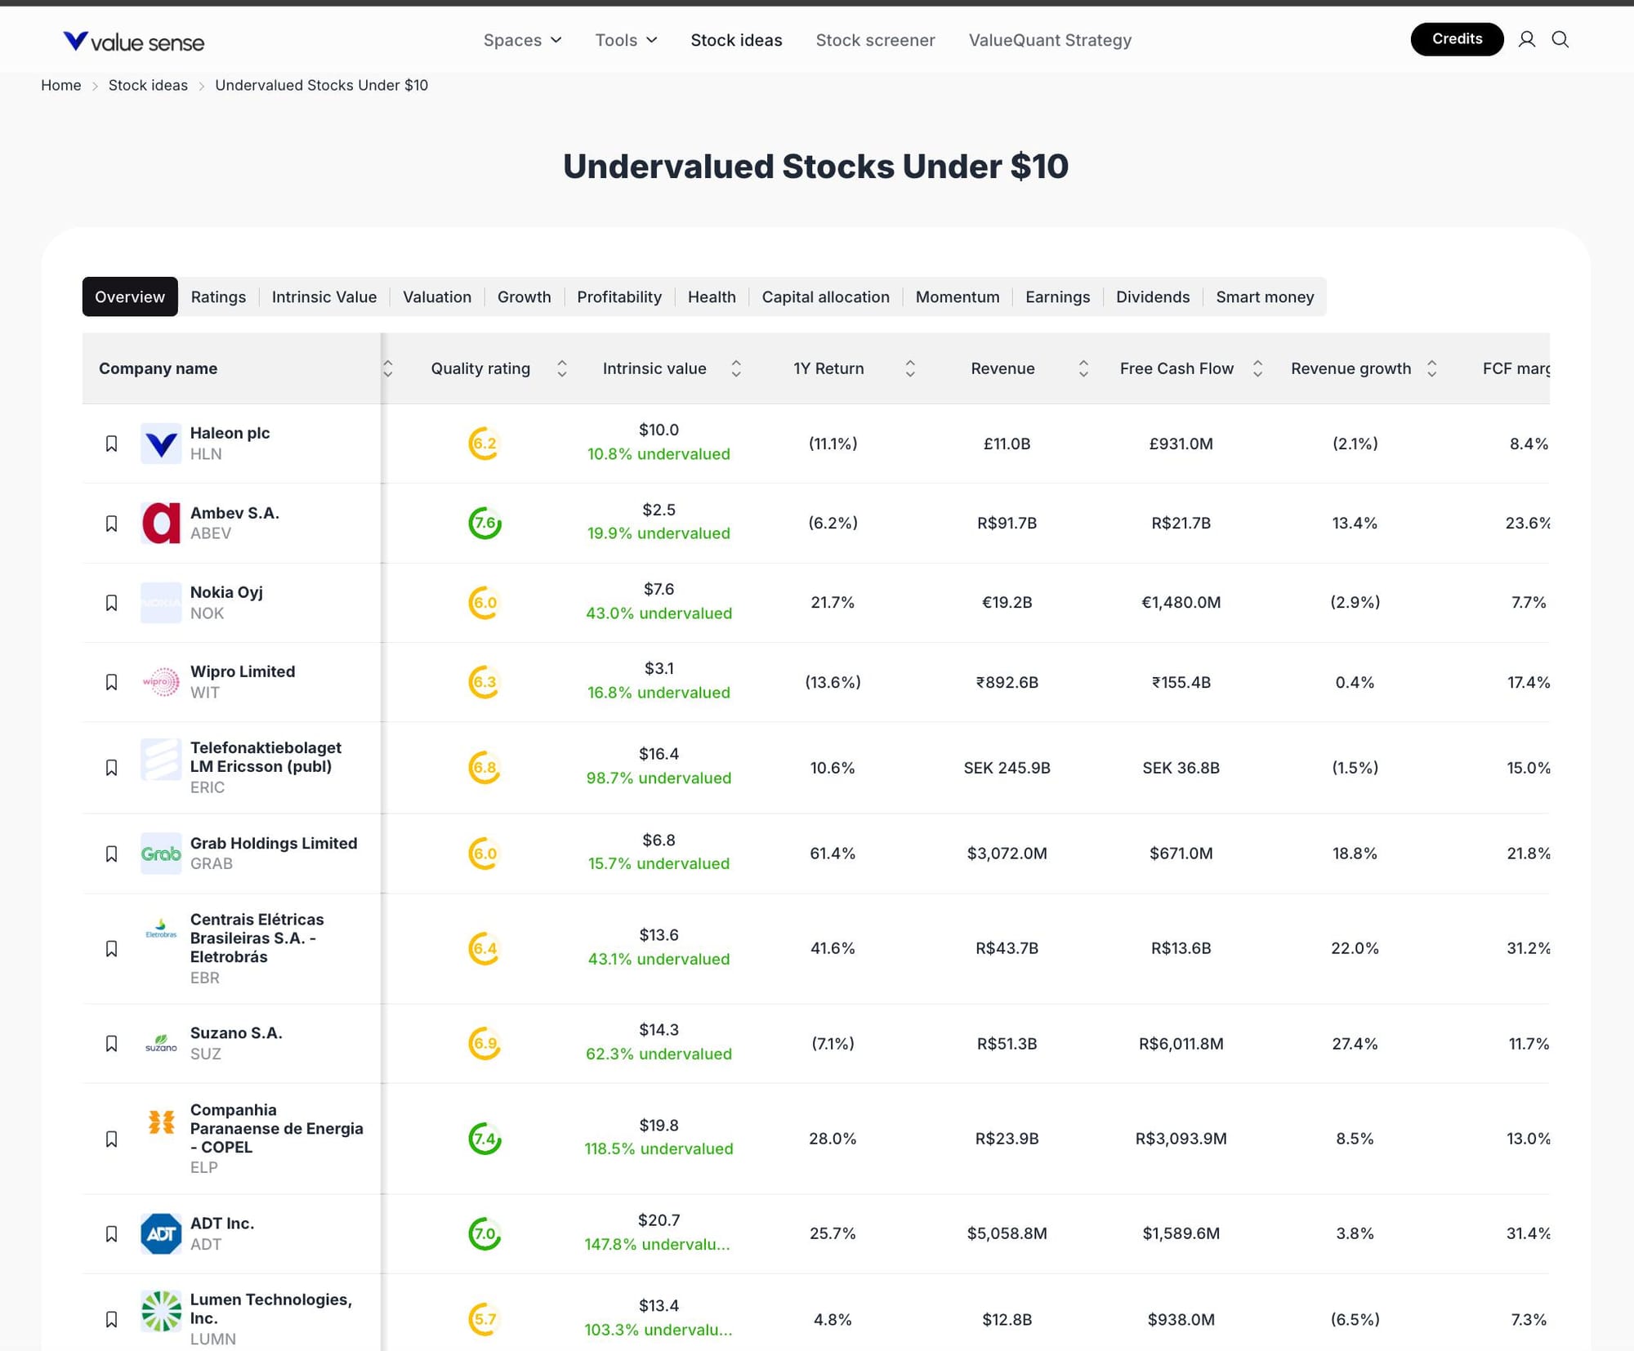The height and width of the screenshot is (1351, 1634).
Task: Click the Value Sense logo
Action: tap(134, 41)
